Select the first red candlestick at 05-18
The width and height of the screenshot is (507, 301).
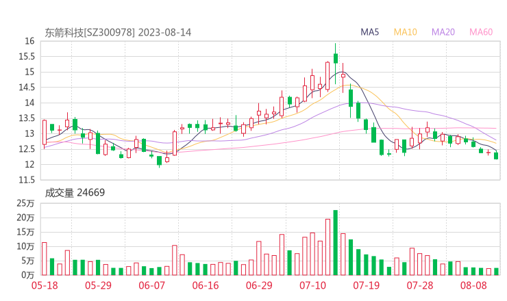[45, 133]
